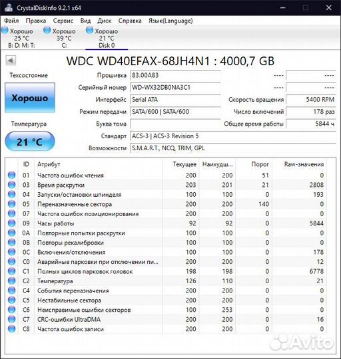Click status icon of attribute 0A row
Viewport: 341px width, 359px height.
coord(12,233)
